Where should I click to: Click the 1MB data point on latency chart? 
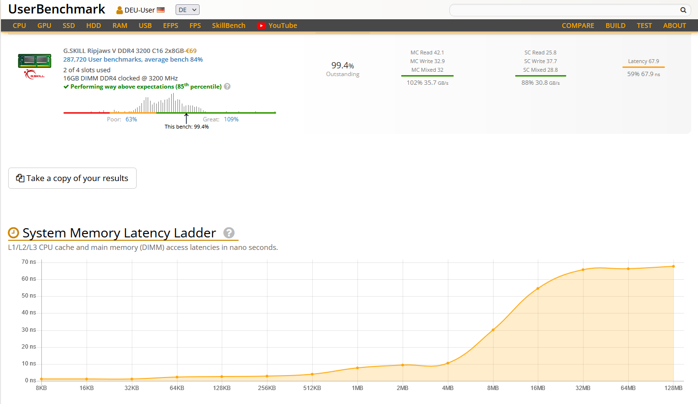pyautogui.click(x=357, y=368)
